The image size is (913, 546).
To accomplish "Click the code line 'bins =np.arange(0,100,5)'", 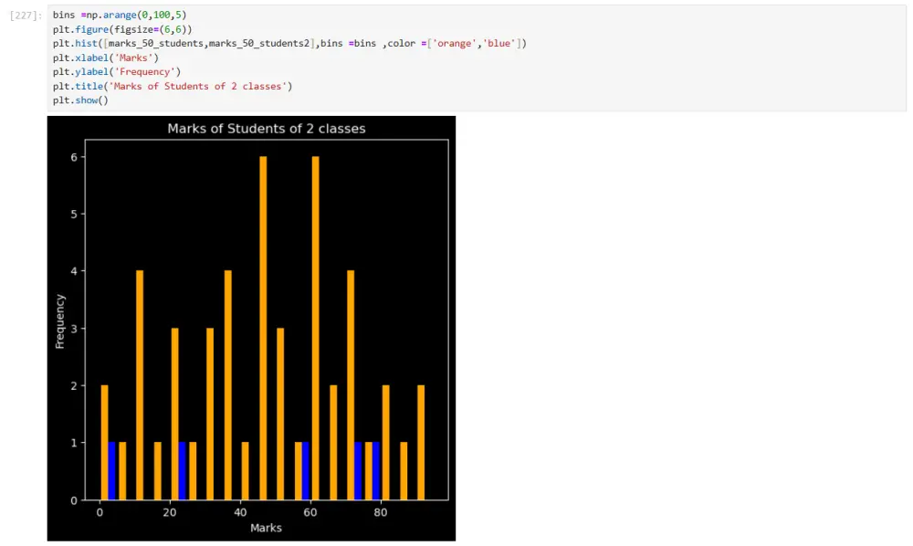I will click(x=120, y=15).
